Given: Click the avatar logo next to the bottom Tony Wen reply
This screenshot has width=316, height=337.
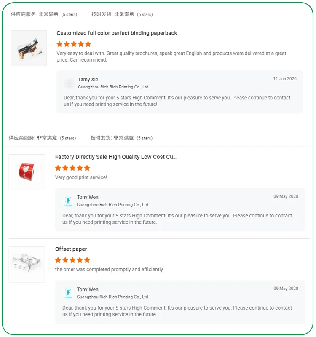Looking at the screenshot, I should pyautogui.click(x=69, y=293).
